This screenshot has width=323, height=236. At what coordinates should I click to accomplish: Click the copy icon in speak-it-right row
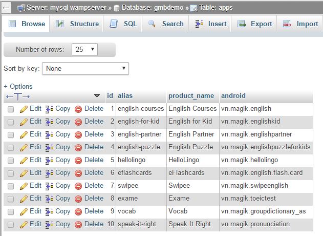49,224
